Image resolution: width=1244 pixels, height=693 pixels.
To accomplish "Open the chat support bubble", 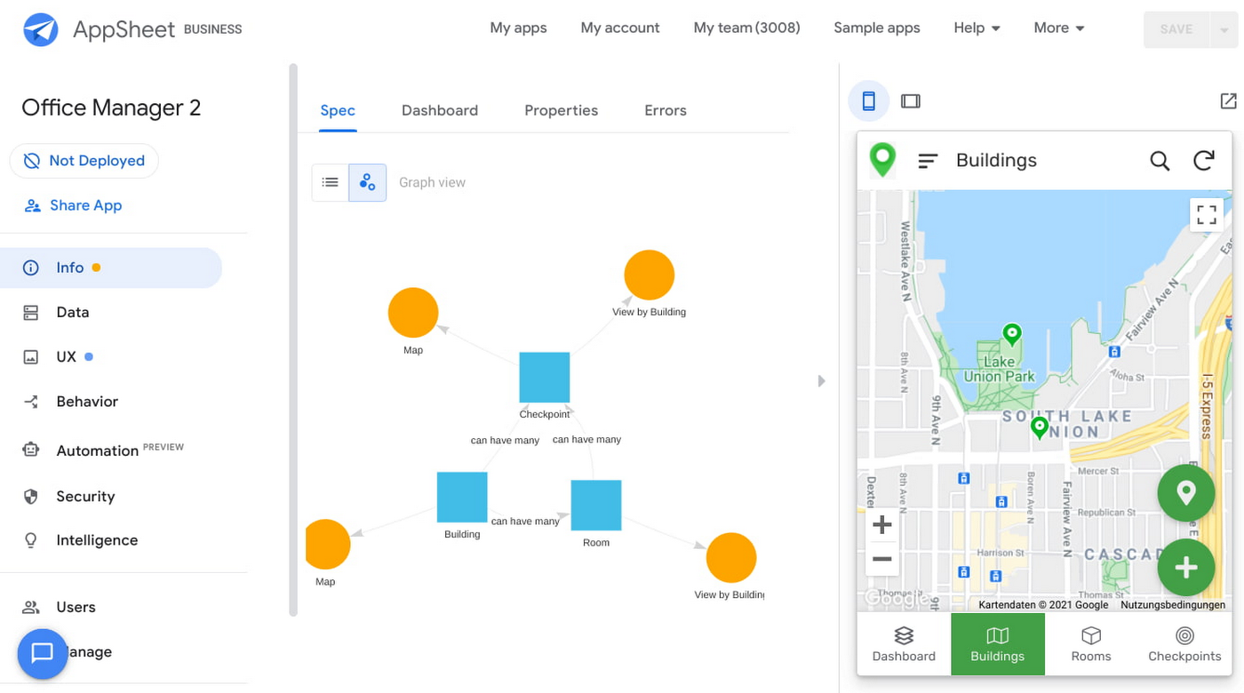I will click(x=43, y=654).
